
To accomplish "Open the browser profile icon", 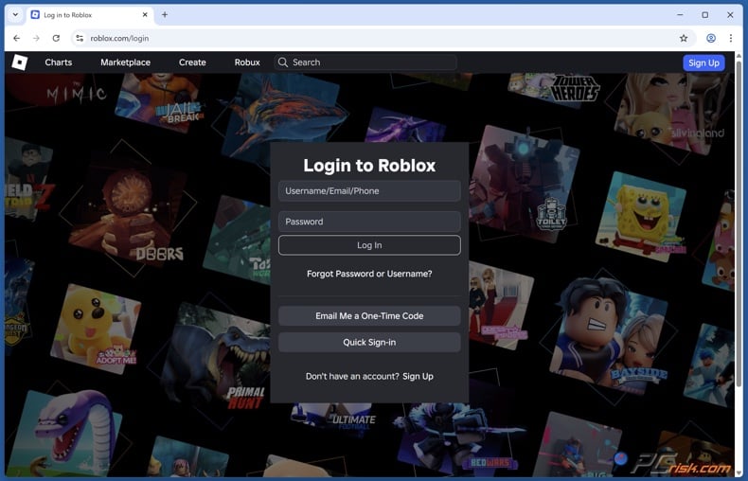I will (711, 38).
